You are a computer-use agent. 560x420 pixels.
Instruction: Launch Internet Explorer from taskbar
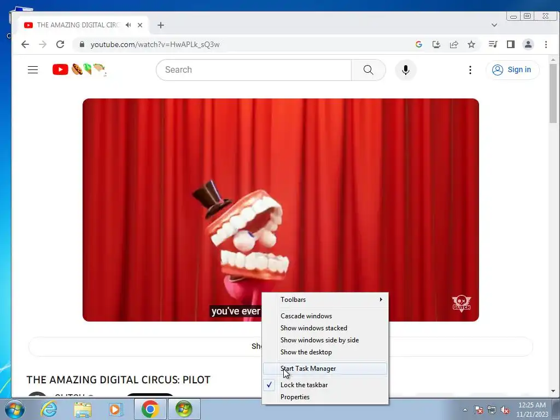pos(49,409)
